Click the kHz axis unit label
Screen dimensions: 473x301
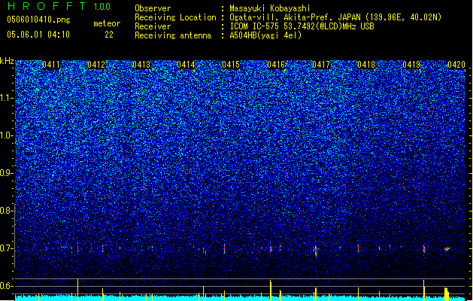pos(7,61)
